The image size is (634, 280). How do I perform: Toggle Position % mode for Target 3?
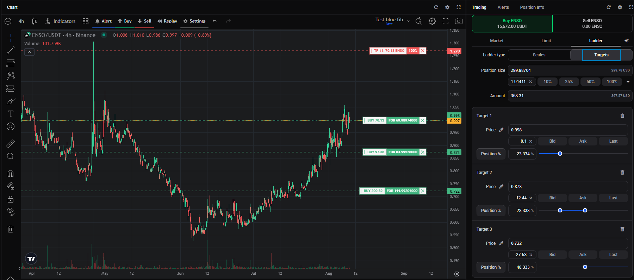coord(491,267)
